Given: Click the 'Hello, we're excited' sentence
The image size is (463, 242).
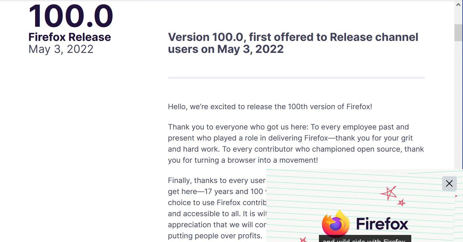Looking at the screenshot, I should click(270, 107).
